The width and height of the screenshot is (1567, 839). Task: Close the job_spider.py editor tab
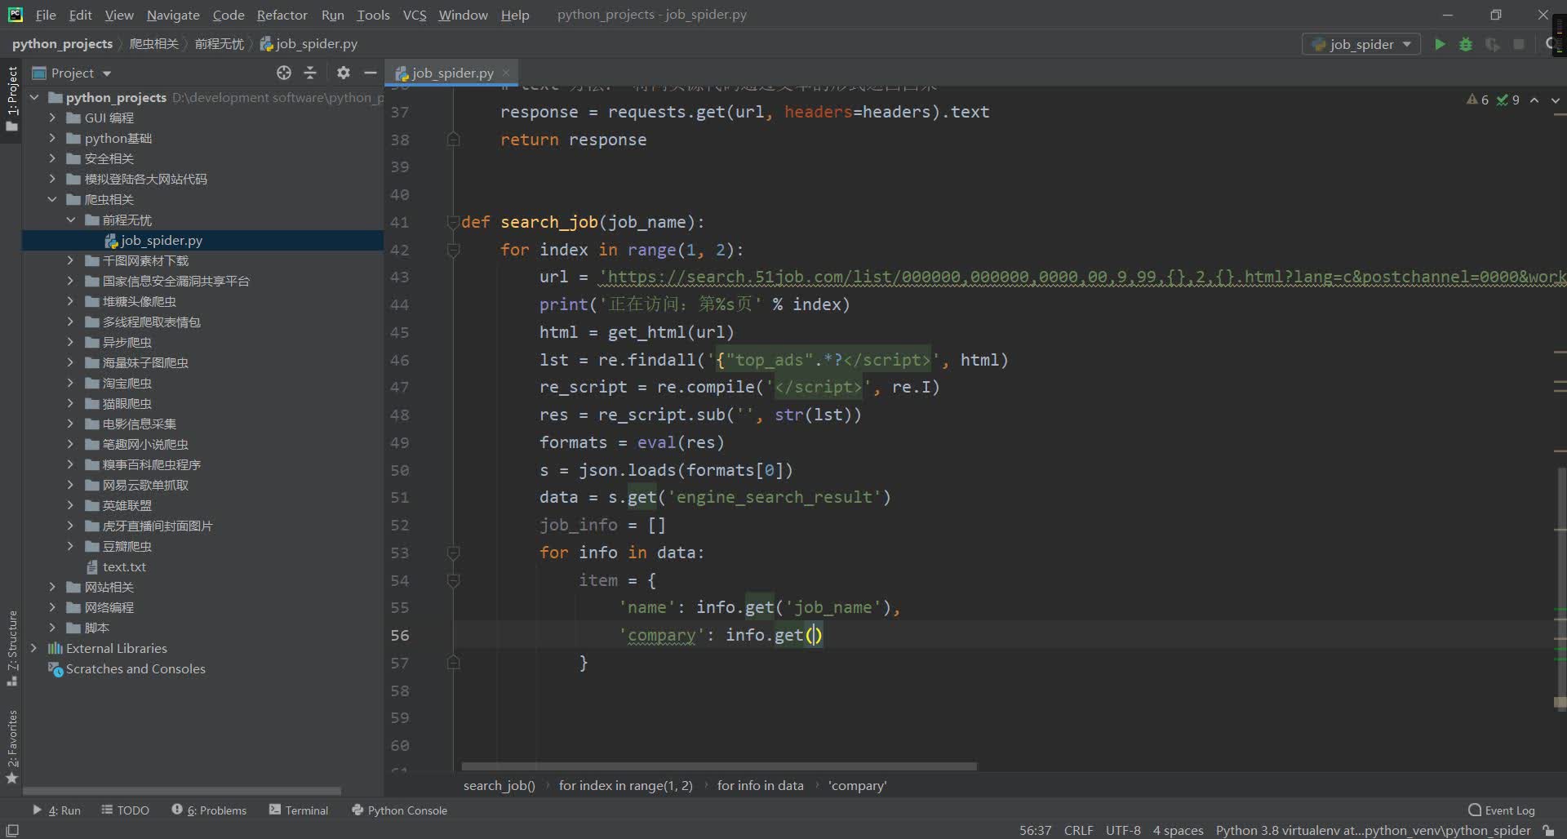(x=506, y=72)
